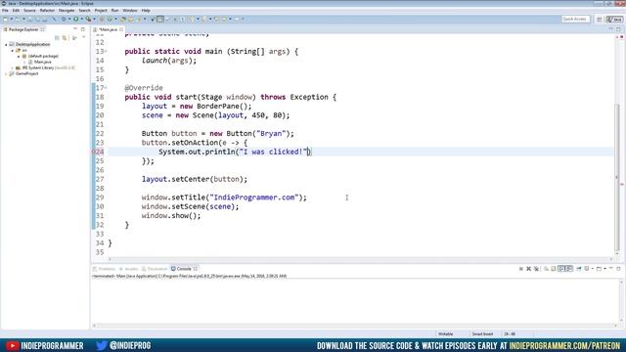This screenshot has height=352, width=626.
Task: Click Display Selected Console icon
Action: (x=587, y=269)
